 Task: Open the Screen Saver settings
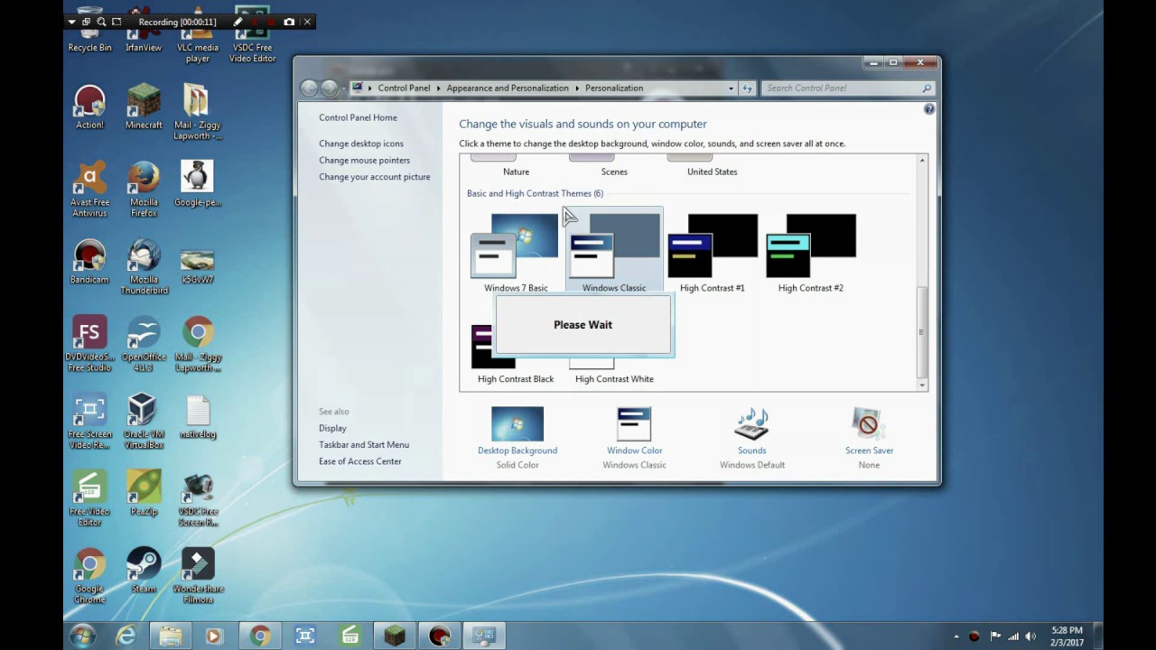point(869,438)
